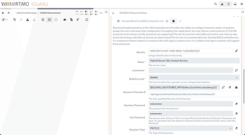Viewport: 245px width, 135px height.
Task: Click the Keystore Filename expression field
Action: 184,87
